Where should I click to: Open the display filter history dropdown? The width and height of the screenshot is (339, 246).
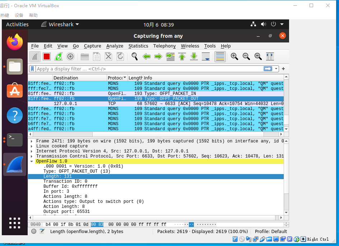coord(276,69)
